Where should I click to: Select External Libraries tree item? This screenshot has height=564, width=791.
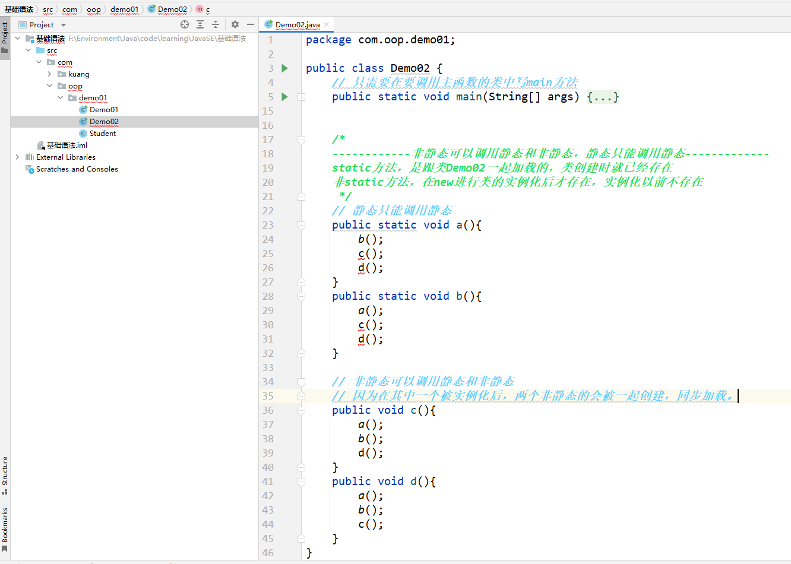click(60, 157)
